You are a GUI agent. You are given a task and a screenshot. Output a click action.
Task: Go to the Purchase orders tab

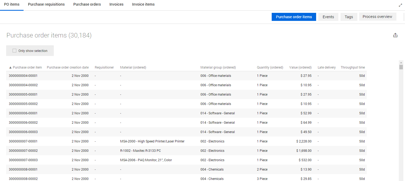(x=87, y=4)
